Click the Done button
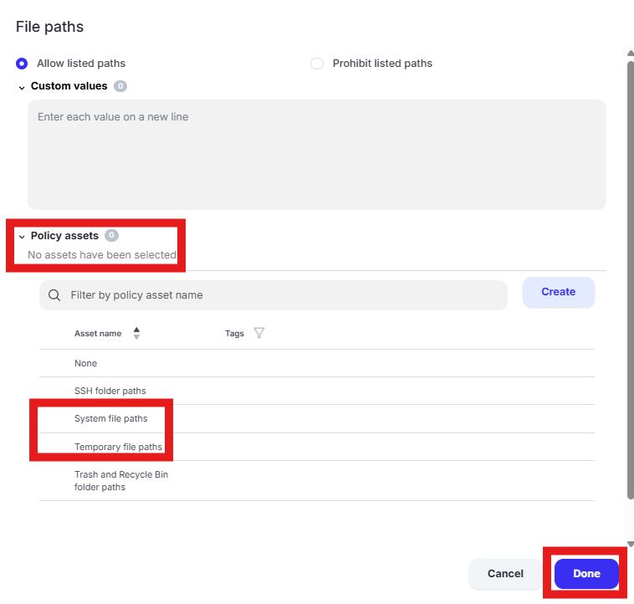The image size is (634, 604). click(x=586, y=574)
